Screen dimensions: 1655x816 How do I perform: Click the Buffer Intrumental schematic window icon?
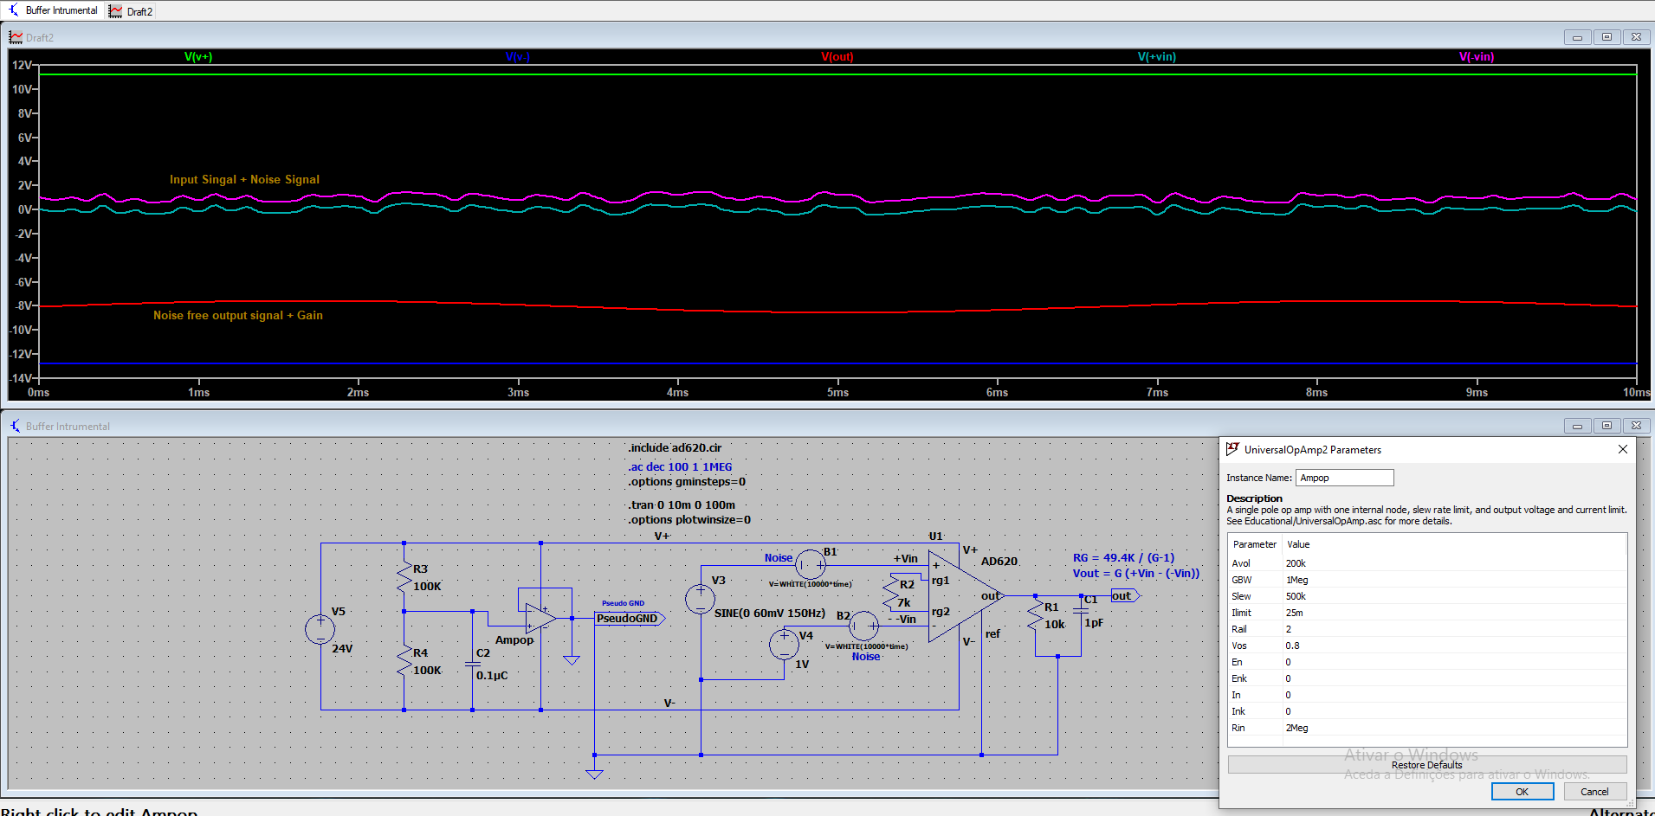click(x=16, y=426)
